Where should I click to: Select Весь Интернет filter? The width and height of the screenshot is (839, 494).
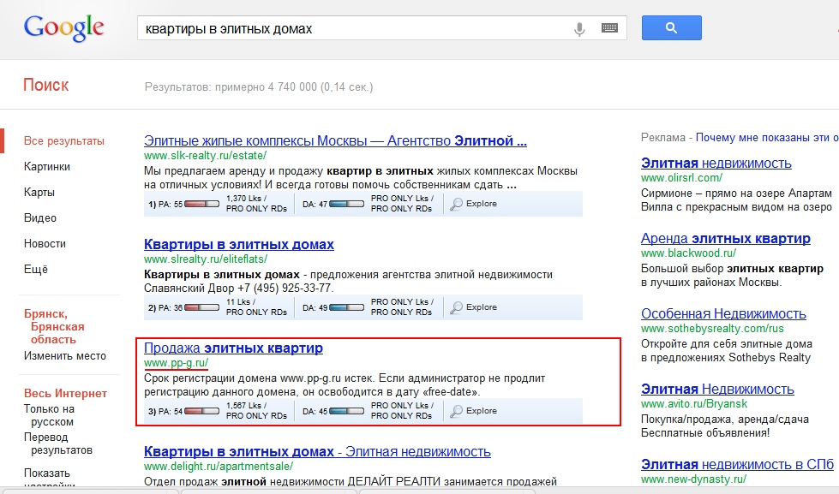point(65,394)
